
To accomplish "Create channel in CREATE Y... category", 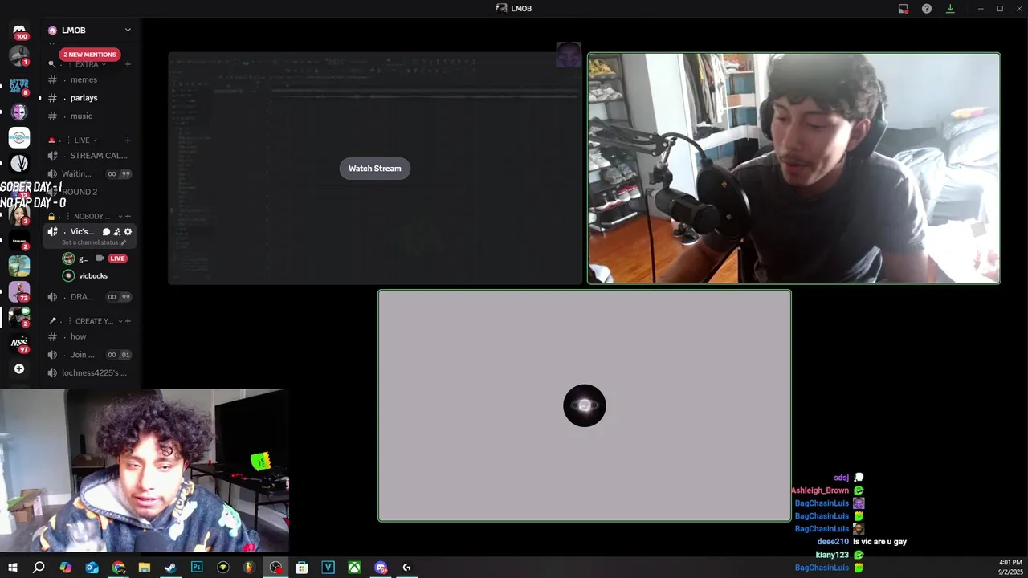I will coord(128,321).
